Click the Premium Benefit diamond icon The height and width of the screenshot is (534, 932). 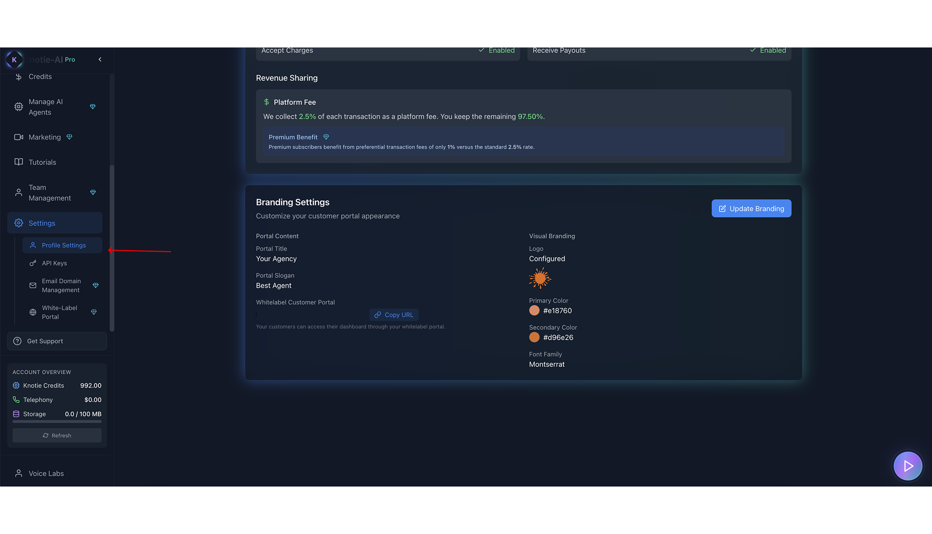pyautogui.click(x=326, y=137)
